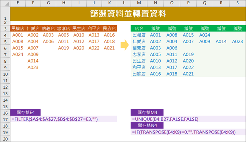Viewport: 246px width, 142px height.
Task: Click orange header cell 民權店
Action: [x=18, y=29]
